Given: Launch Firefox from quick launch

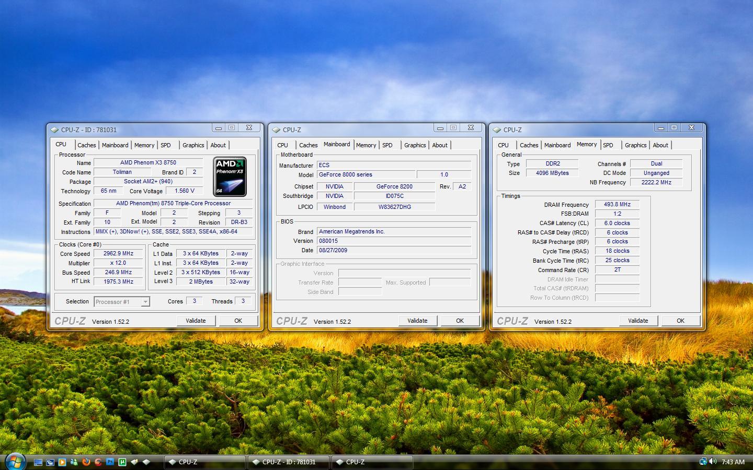Looking at the screenshot, I should pos(86,462).
